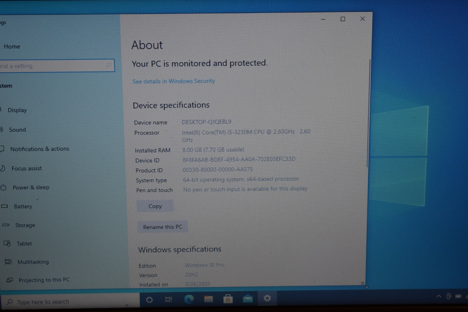Click the tray icon left of battery

448,296
